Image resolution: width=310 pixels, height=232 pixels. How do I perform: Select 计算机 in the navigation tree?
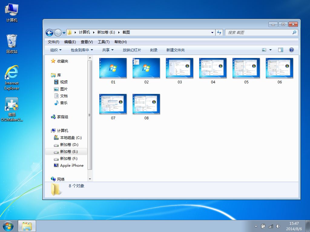point(62,130)
